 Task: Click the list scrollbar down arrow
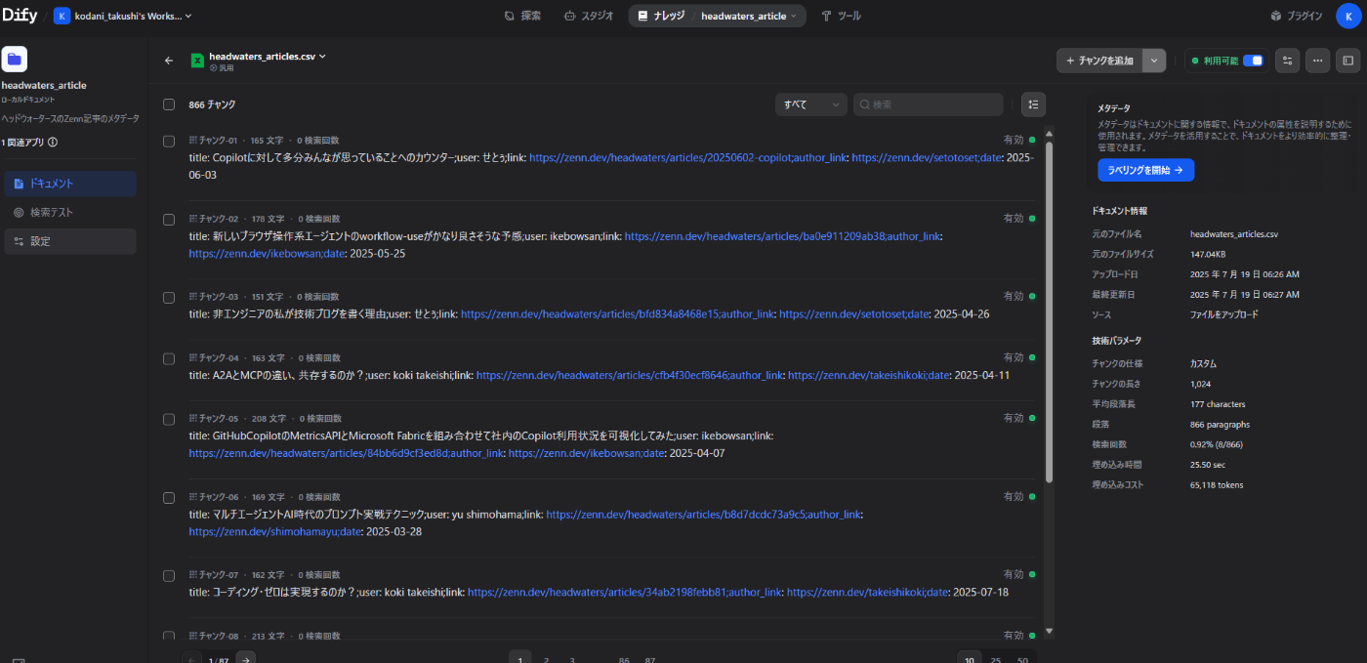click(x=1050, y=632)
